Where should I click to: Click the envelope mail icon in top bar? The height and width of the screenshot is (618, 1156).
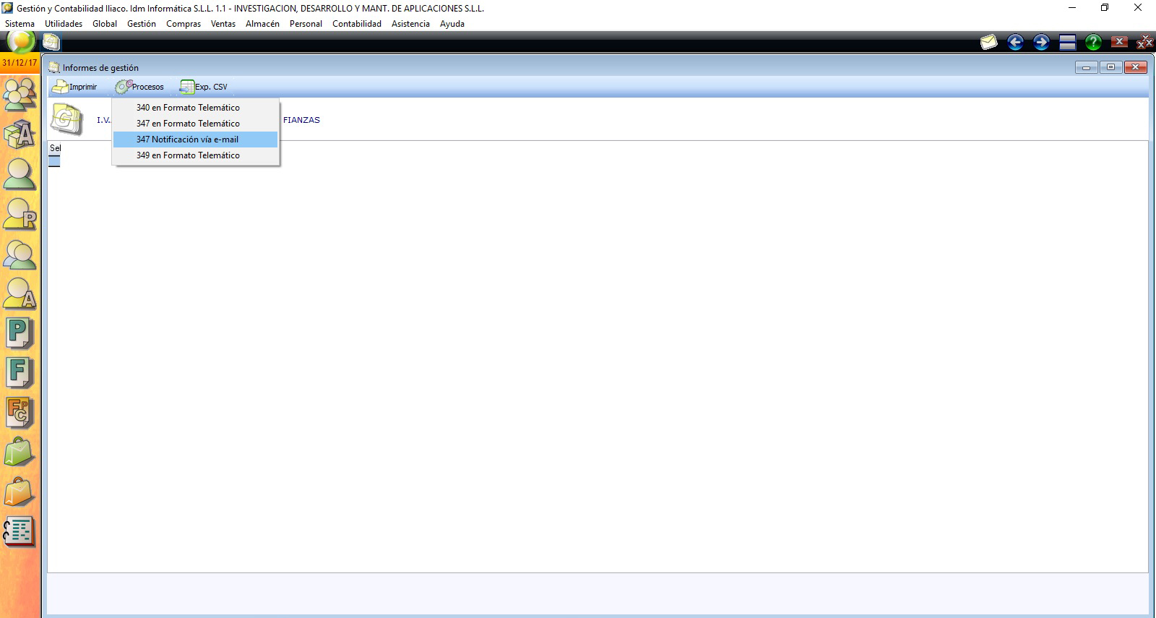pos(988,43)
